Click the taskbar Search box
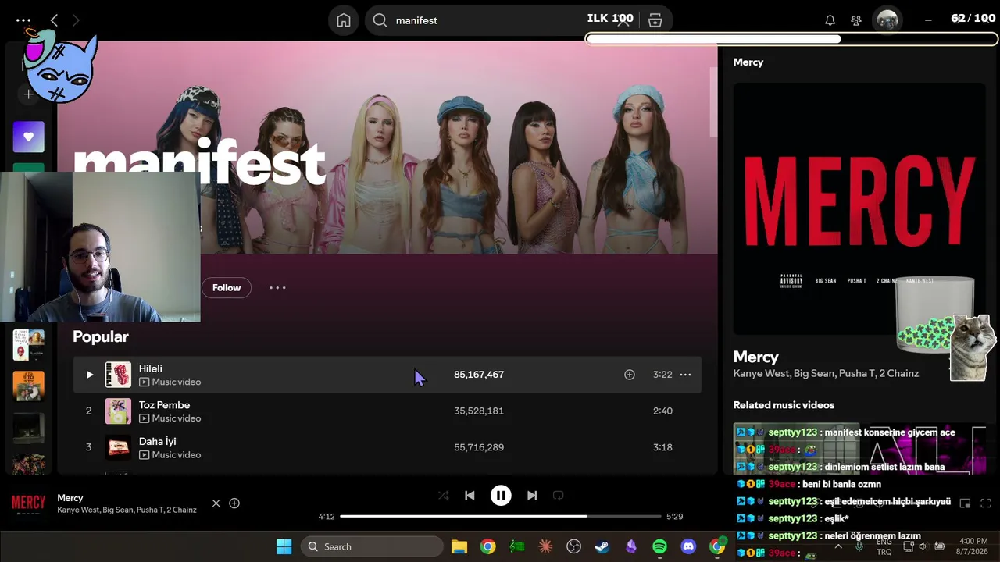Screen dimensions: 1000x562 [x=371, y=546]
